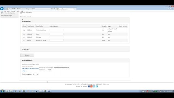
Task: Open a new browser tab
Action: 75,9
